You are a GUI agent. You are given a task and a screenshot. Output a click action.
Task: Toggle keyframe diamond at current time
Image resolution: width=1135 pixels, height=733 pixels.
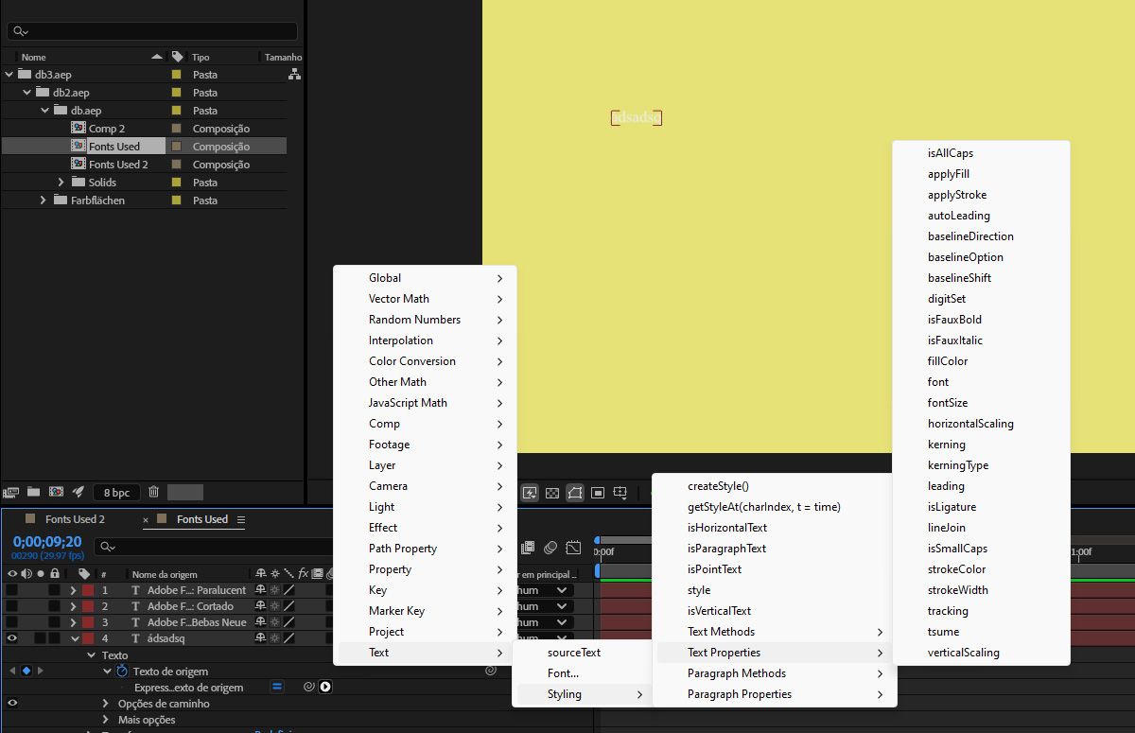(26, 671)
